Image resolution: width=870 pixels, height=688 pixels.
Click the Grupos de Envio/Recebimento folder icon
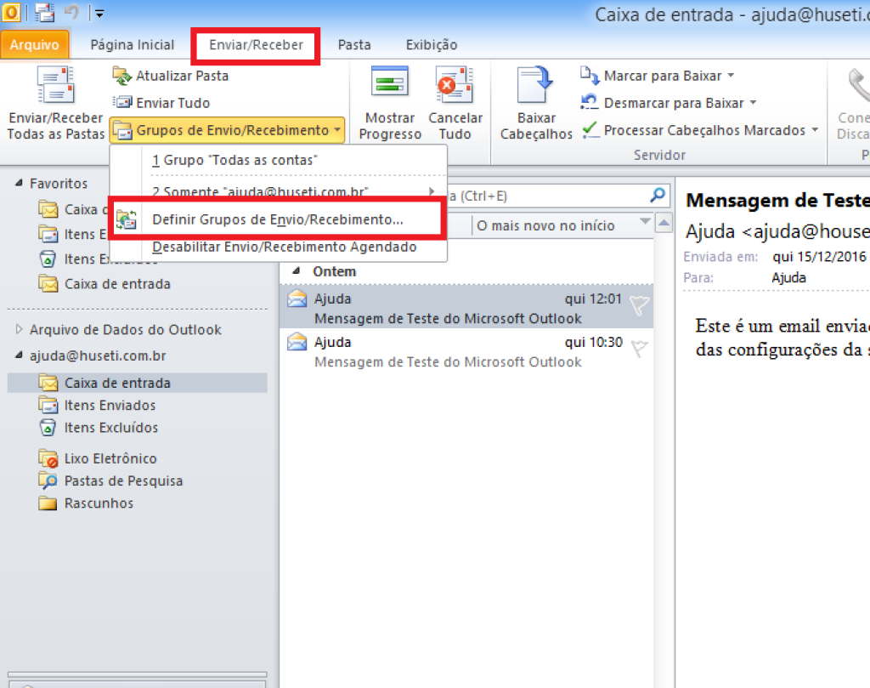click(122, 130)
